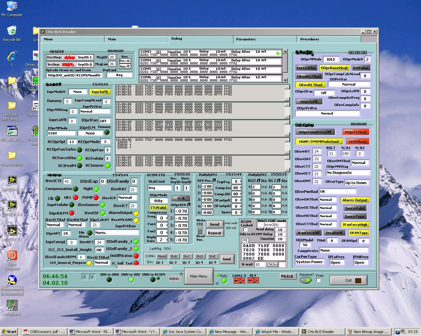The image size is (421, 336).
Task: Open the COM6 port dropdown
Action: [x=158, y=78]
